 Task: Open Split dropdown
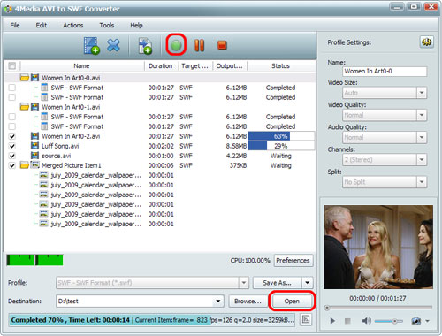(x=422, y=182)
